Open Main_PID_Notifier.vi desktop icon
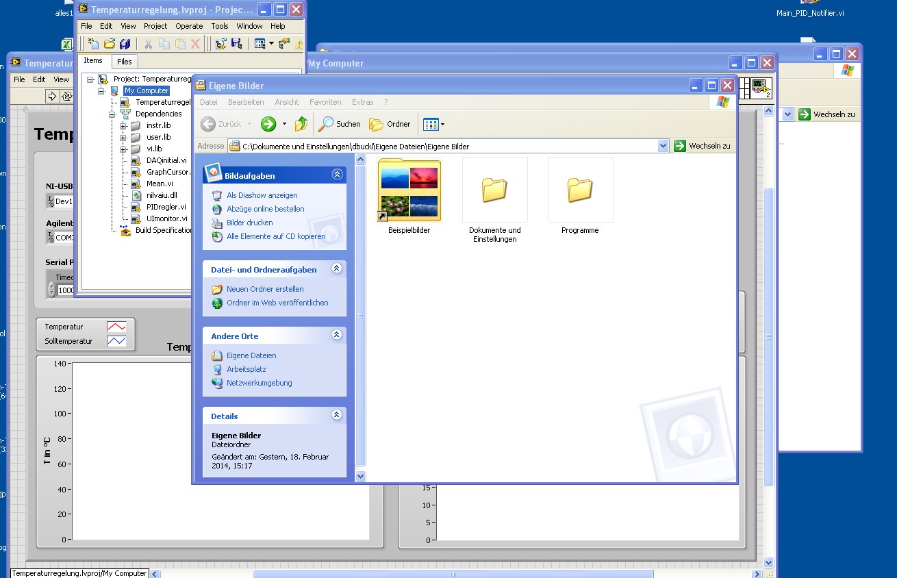Viewport: 897px width, 578px height. [810, 13]
